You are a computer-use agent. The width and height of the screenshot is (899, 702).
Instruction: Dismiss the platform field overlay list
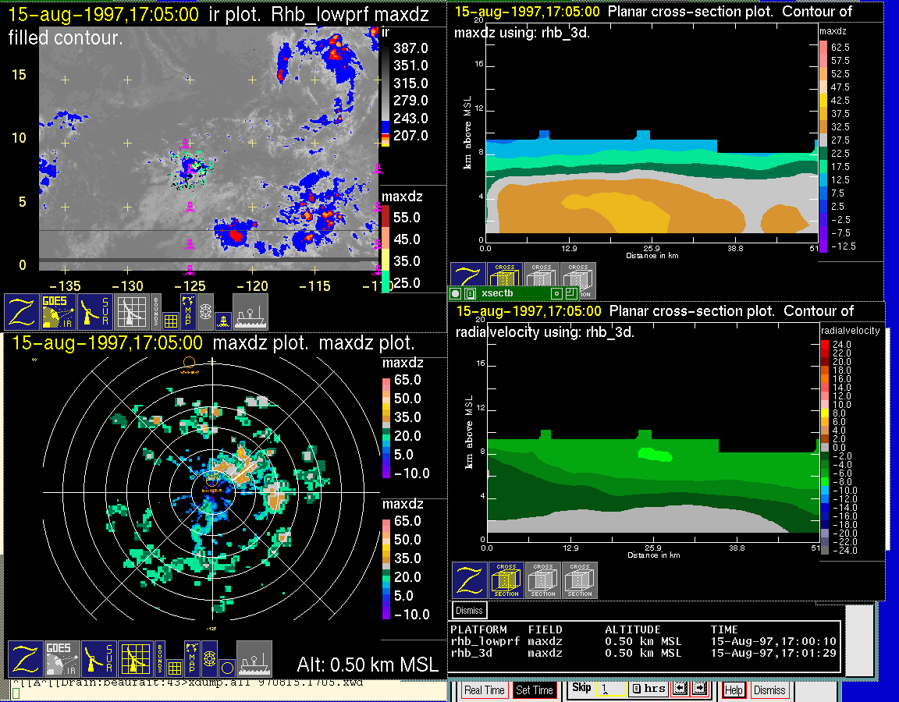coord(469,610)
